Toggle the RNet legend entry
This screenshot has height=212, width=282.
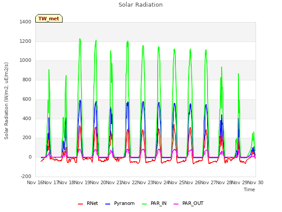[88, 203]
